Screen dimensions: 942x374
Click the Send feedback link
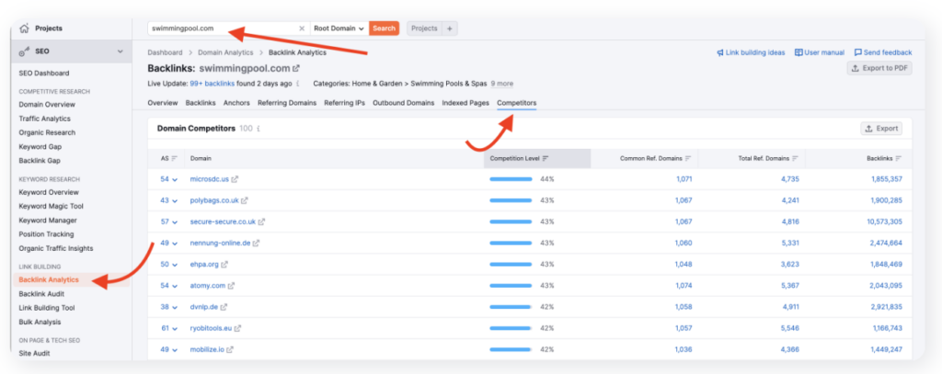point(883,52)
